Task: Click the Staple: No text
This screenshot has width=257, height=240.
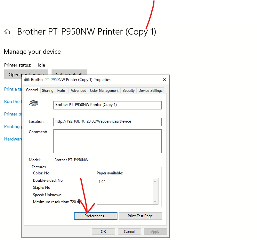Action: tap(42, 188)
